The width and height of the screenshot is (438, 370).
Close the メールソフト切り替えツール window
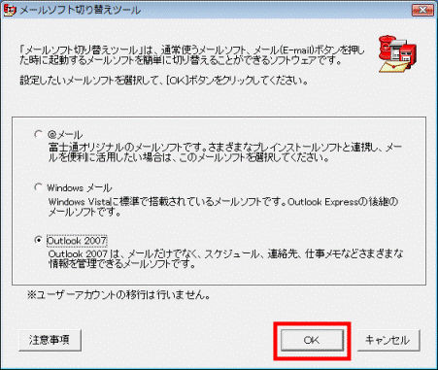422,10
